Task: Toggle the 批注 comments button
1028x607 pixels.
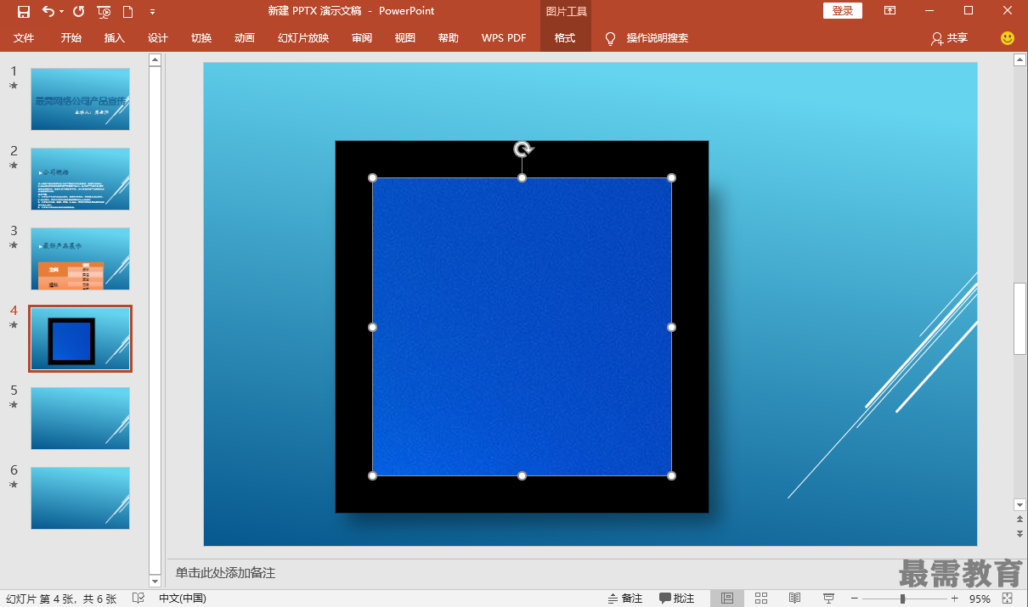Action: [x=677, y=599]
